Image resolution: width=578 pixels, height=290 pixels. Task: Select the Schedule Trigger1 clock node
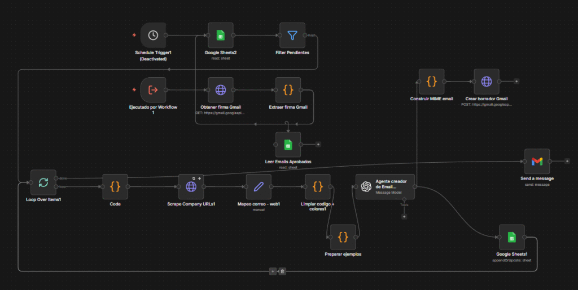point(153,35)
